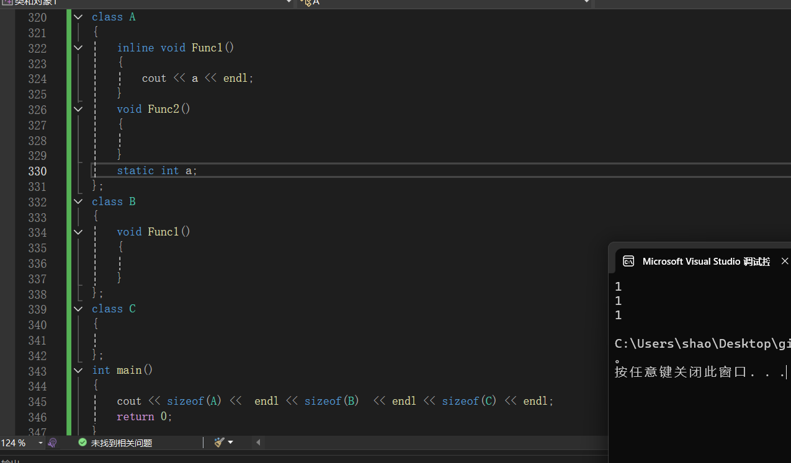This screenshot has width=791, height=463.
Task: Collapse the class C fold chevron
Action: coord(78,309)
